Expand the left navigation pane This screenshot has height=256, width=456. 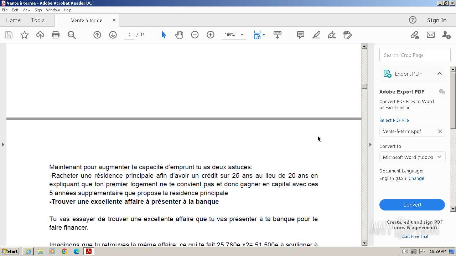tap(3, 144)
